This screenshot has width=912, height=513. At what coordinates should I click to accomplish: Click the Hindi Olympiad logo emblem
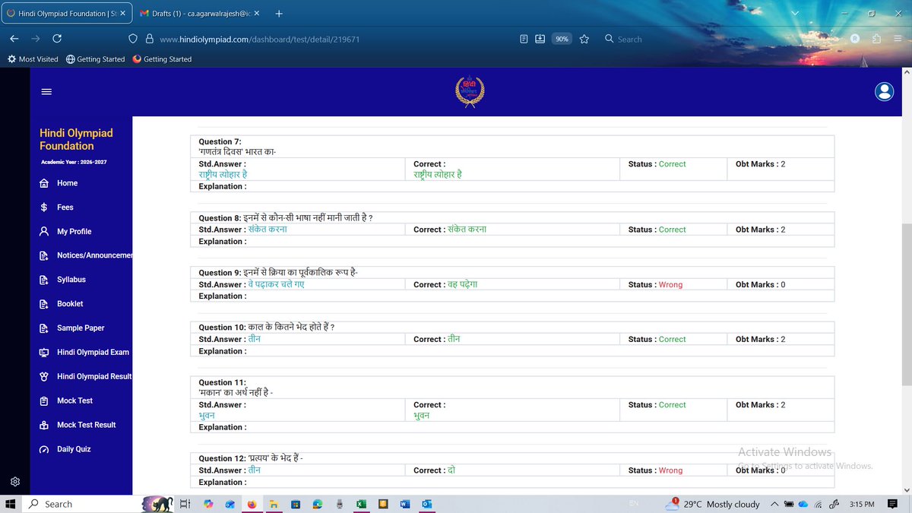tap(469, 91)
